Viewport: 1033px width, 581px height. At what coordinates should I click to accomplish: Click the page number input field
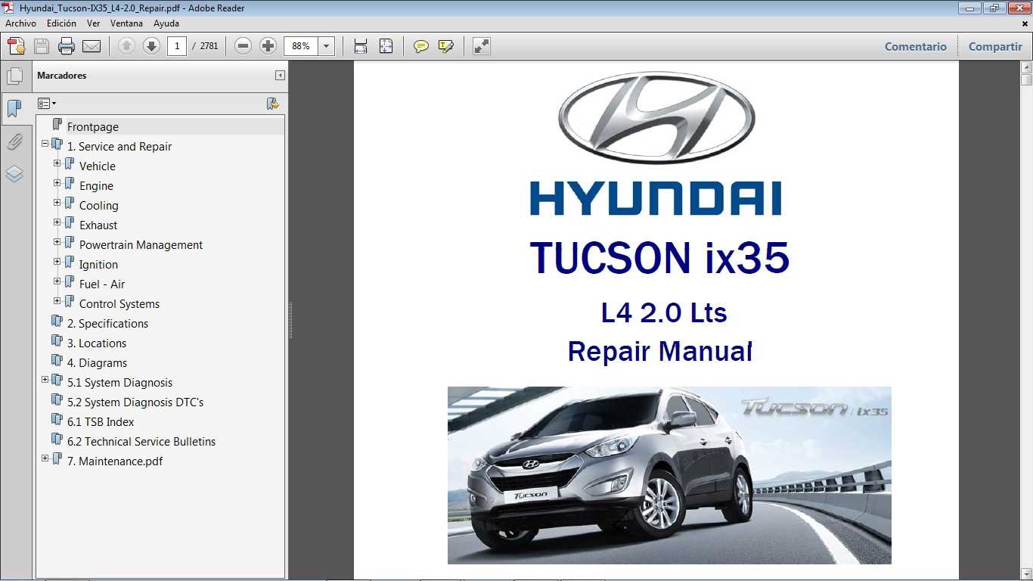point(177,46)
